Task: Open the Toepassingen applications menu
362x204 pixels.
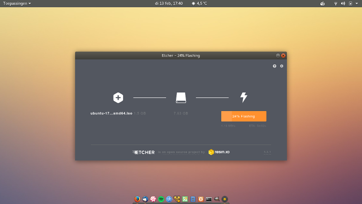Action: coord(17,4)
